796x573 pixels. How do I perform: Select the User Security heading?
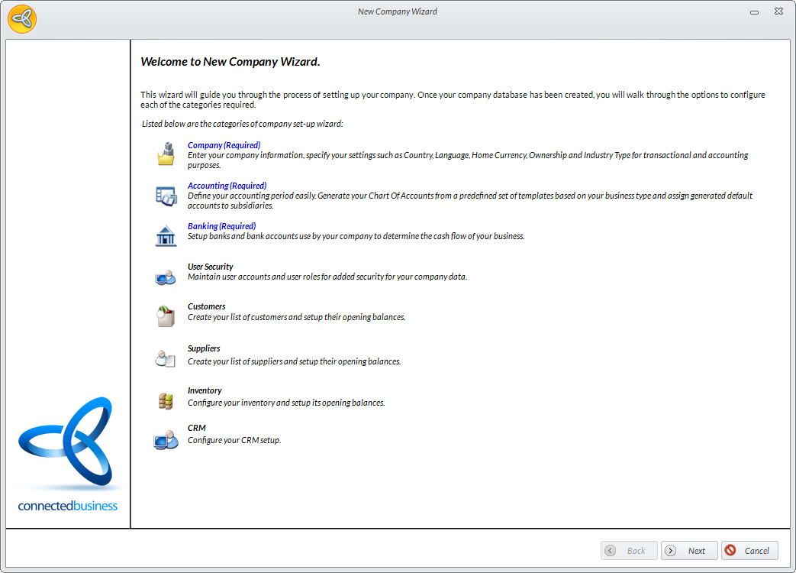click(211, 267)
